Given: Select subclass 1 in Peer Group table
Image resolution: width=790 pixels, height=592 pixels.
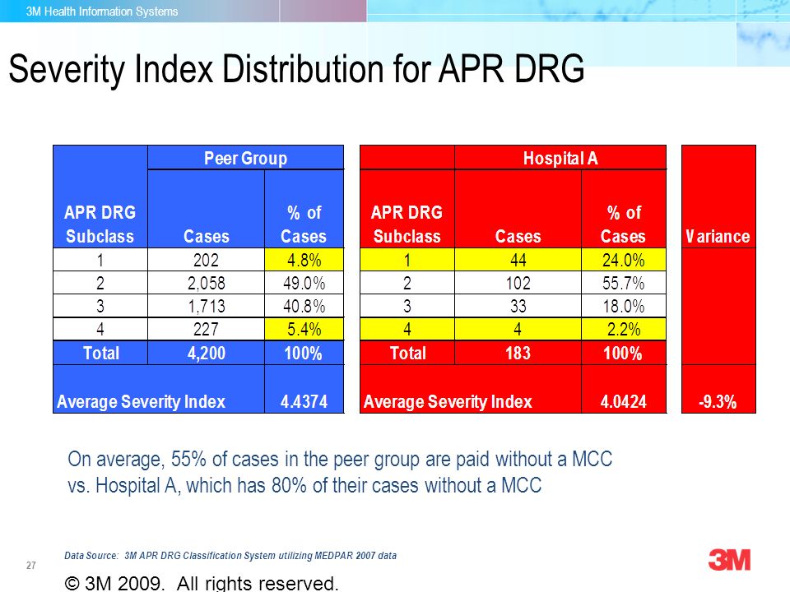Looking at the screenshot, I should [x=100, y=260].
